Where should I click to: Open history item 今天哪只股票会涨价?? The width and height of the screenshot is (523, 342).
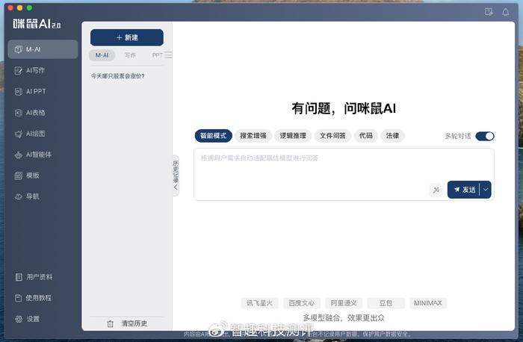117,76
